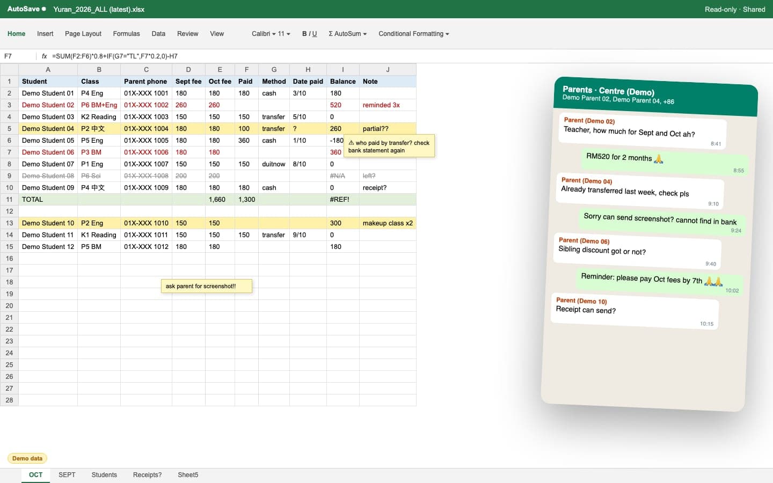This screenshot has width=773, height=483.
Task: Go to the Formulas ribbon tab
Action: coord(126,34)
